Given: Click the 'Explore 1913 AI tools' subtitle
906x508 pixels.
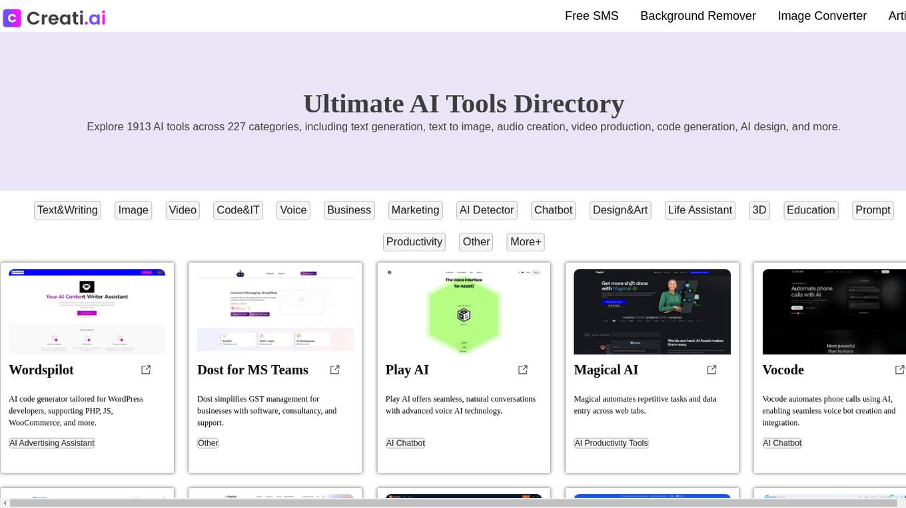Looking at the screenshot, I should 464,127.
